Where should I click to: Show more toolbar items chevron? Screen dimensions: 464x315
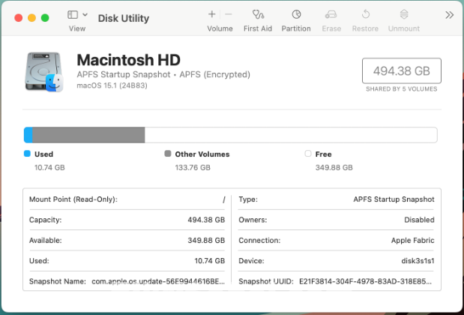pyautogui.click(x=449, y=15)
